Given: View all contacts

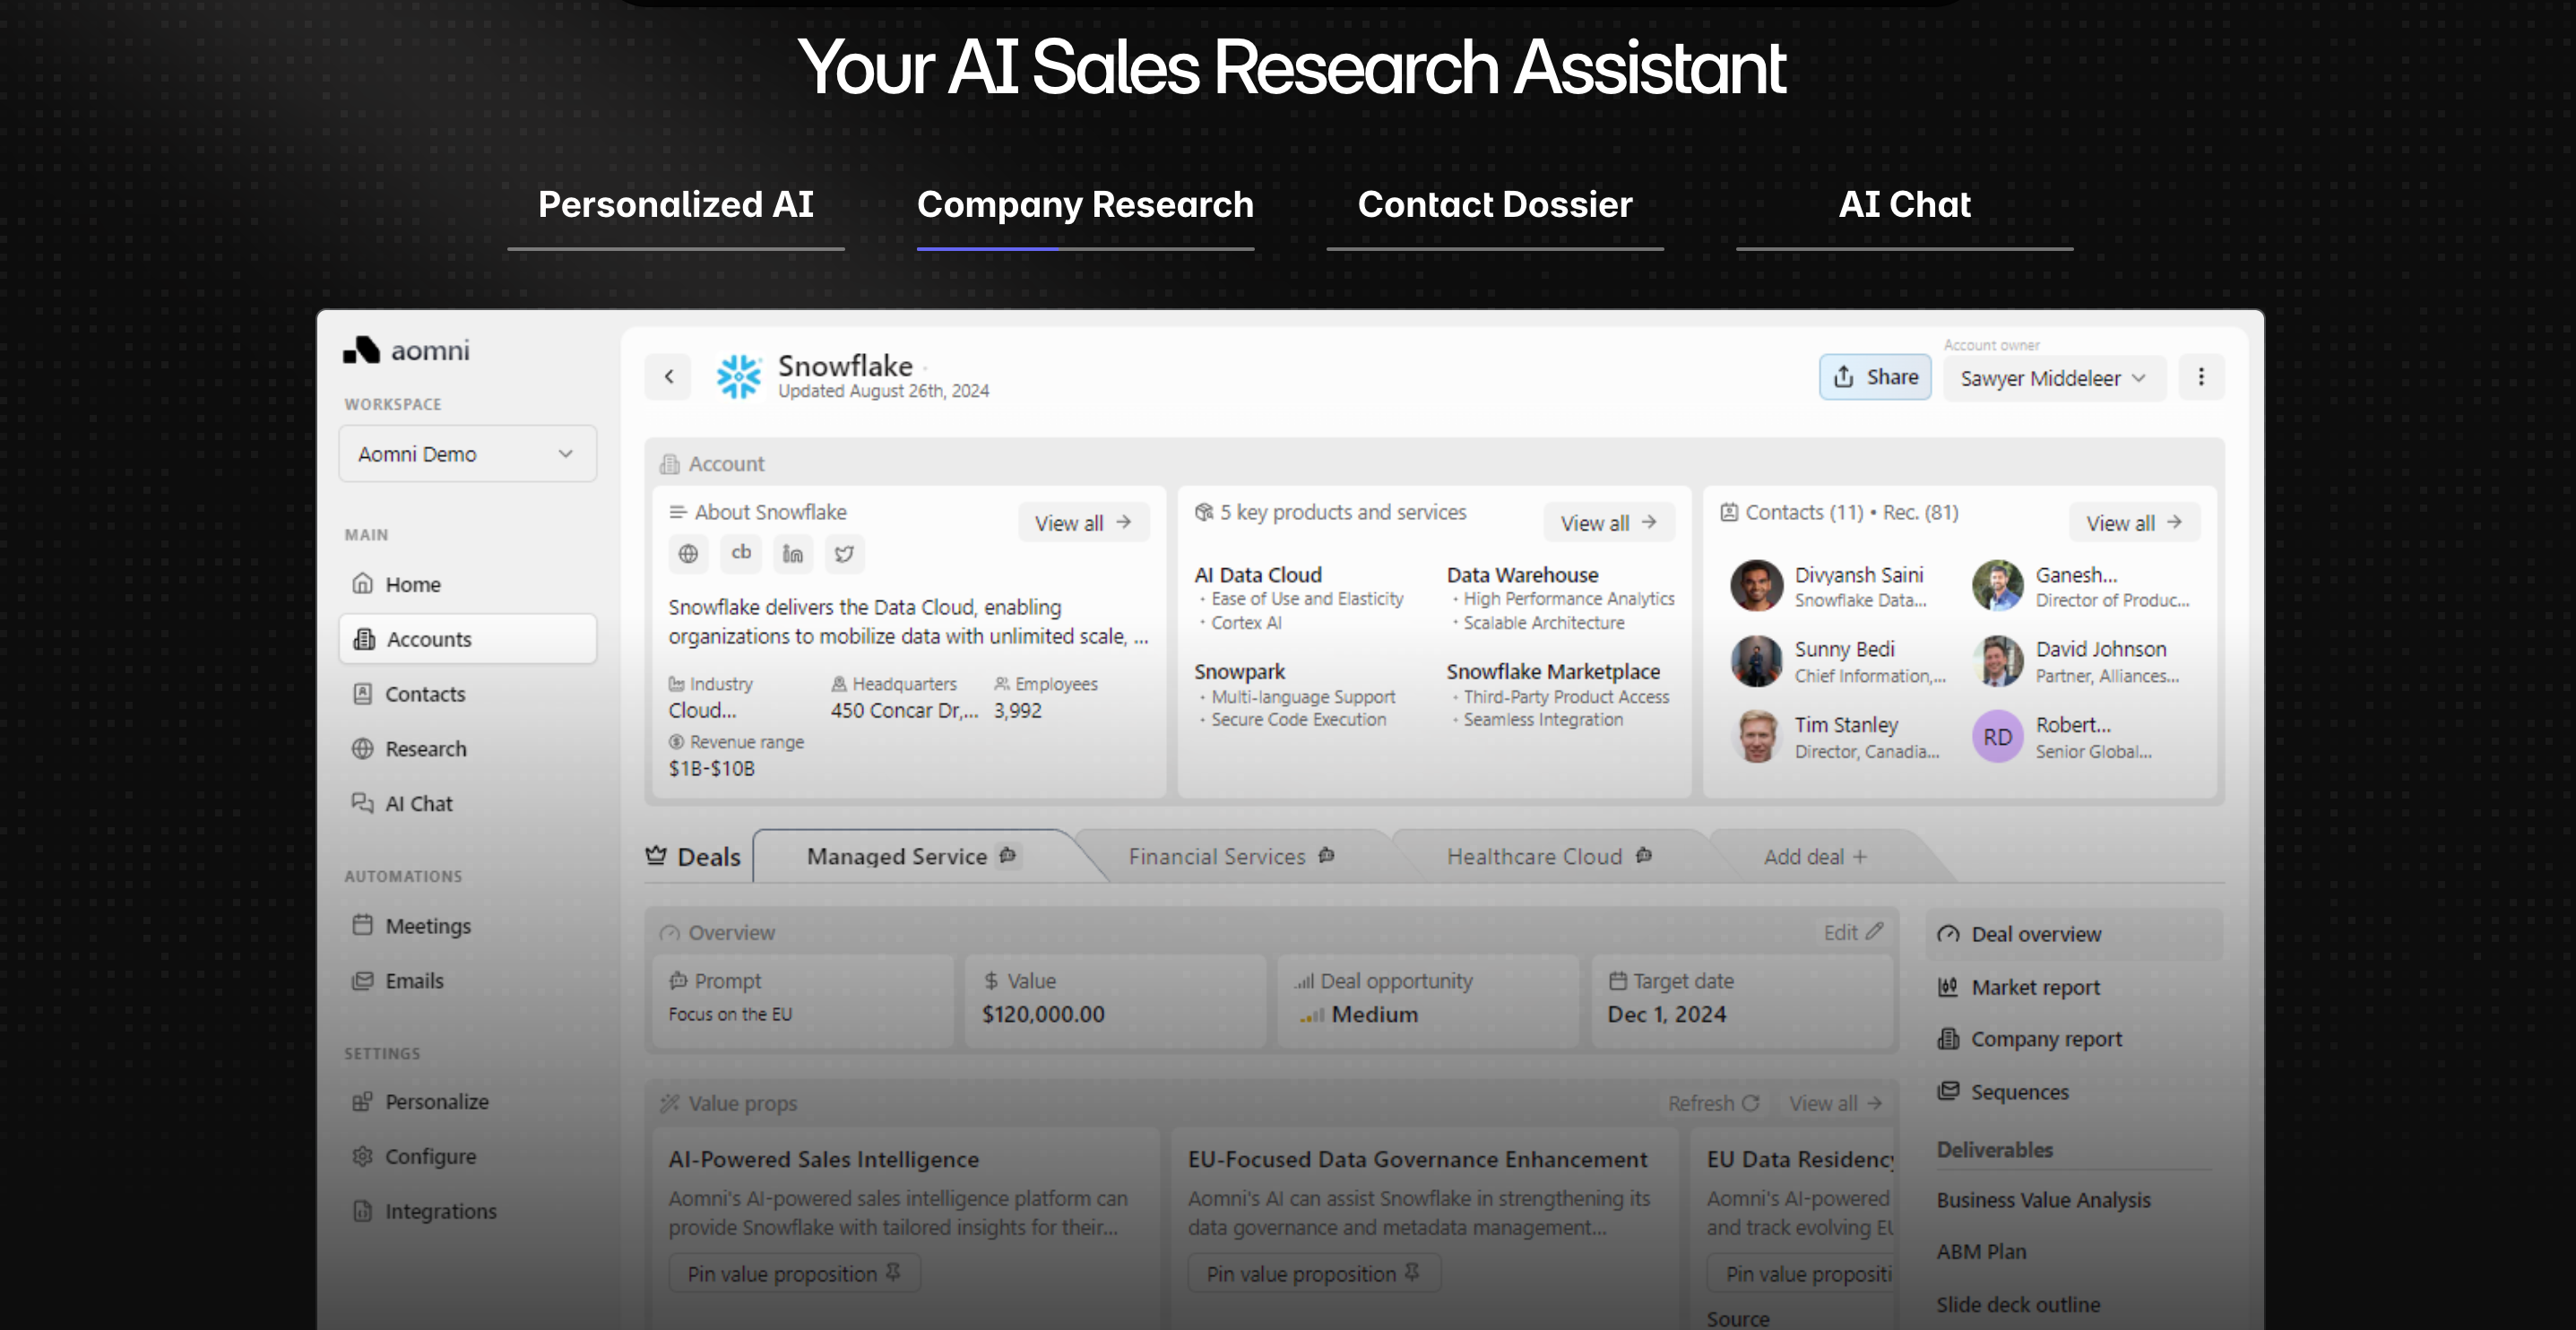Looking at the screenshot, I should point(2133,521).
